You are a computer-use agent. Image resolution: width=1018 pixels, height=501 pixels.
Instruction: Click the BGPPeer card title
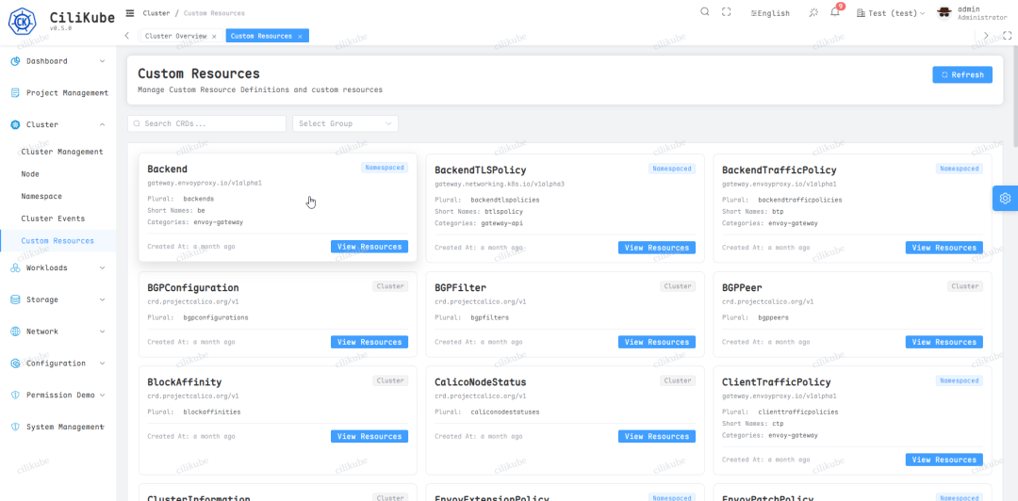tap(742, 287)
